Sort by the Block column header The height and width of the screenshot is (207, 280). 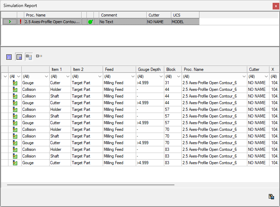click(x=173, y=69)
